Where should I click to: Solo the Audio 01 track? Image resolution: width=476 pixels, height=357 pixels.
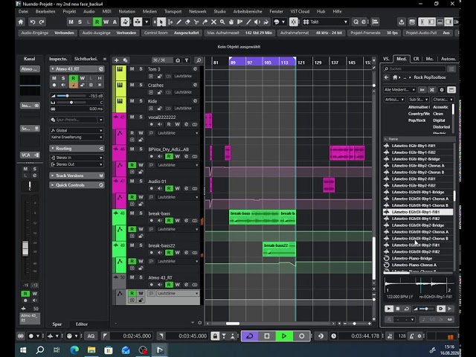point(141,181)
